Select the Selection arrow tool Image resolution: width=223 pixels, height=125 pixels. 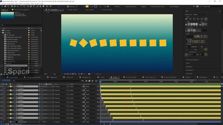[x=2, y=6]
